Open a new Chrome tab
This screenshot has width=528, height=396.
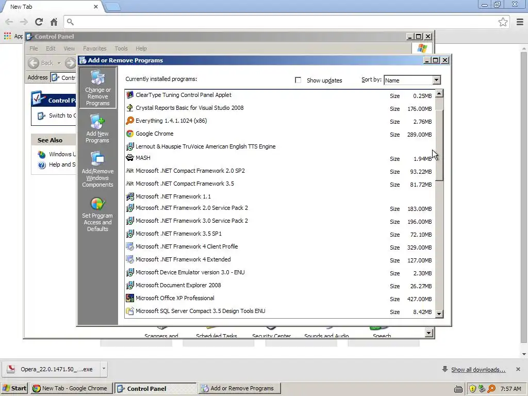coord(112,7)
